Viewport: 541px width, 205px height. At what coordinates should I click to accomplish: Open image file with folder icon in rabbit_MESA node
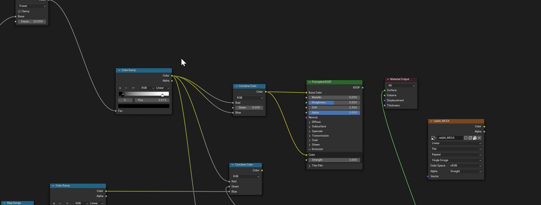coord(475,138)
